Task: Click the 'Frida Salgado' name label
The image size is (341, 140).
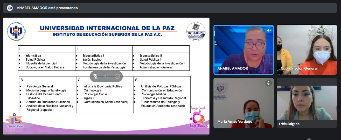Action: [289, 124]
